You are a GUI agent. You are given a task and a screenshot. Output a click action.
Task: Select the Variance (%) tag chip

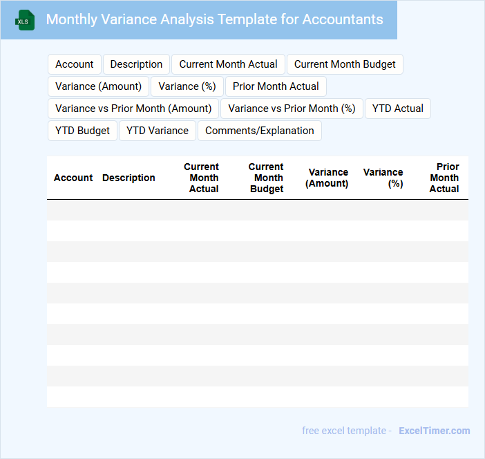pos(187,86)
